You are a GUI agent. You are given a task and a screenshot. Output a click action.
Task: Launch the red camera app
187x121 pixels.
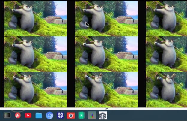tap(71, 116)
